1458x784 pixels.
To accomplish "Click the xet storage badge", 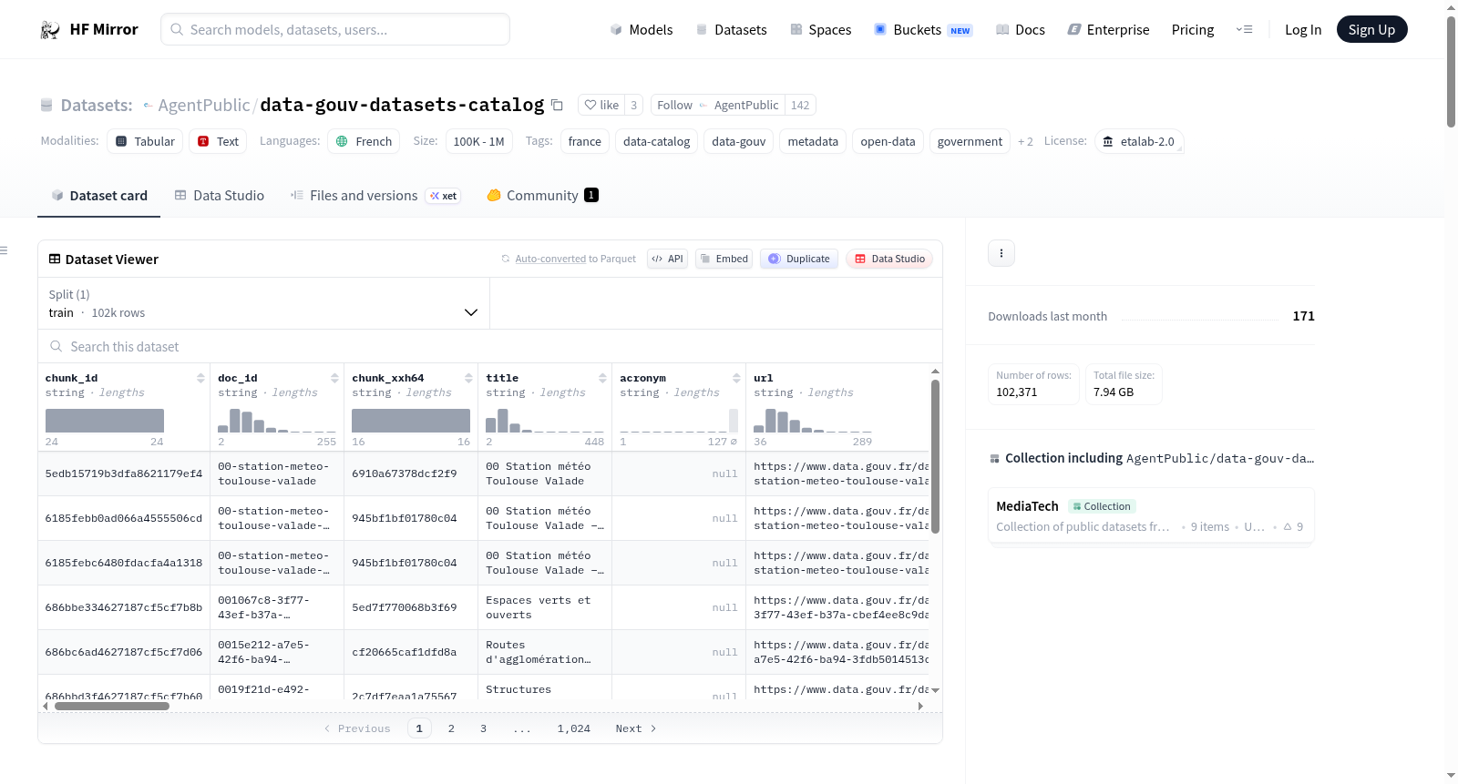I will [x=444, y=196].
